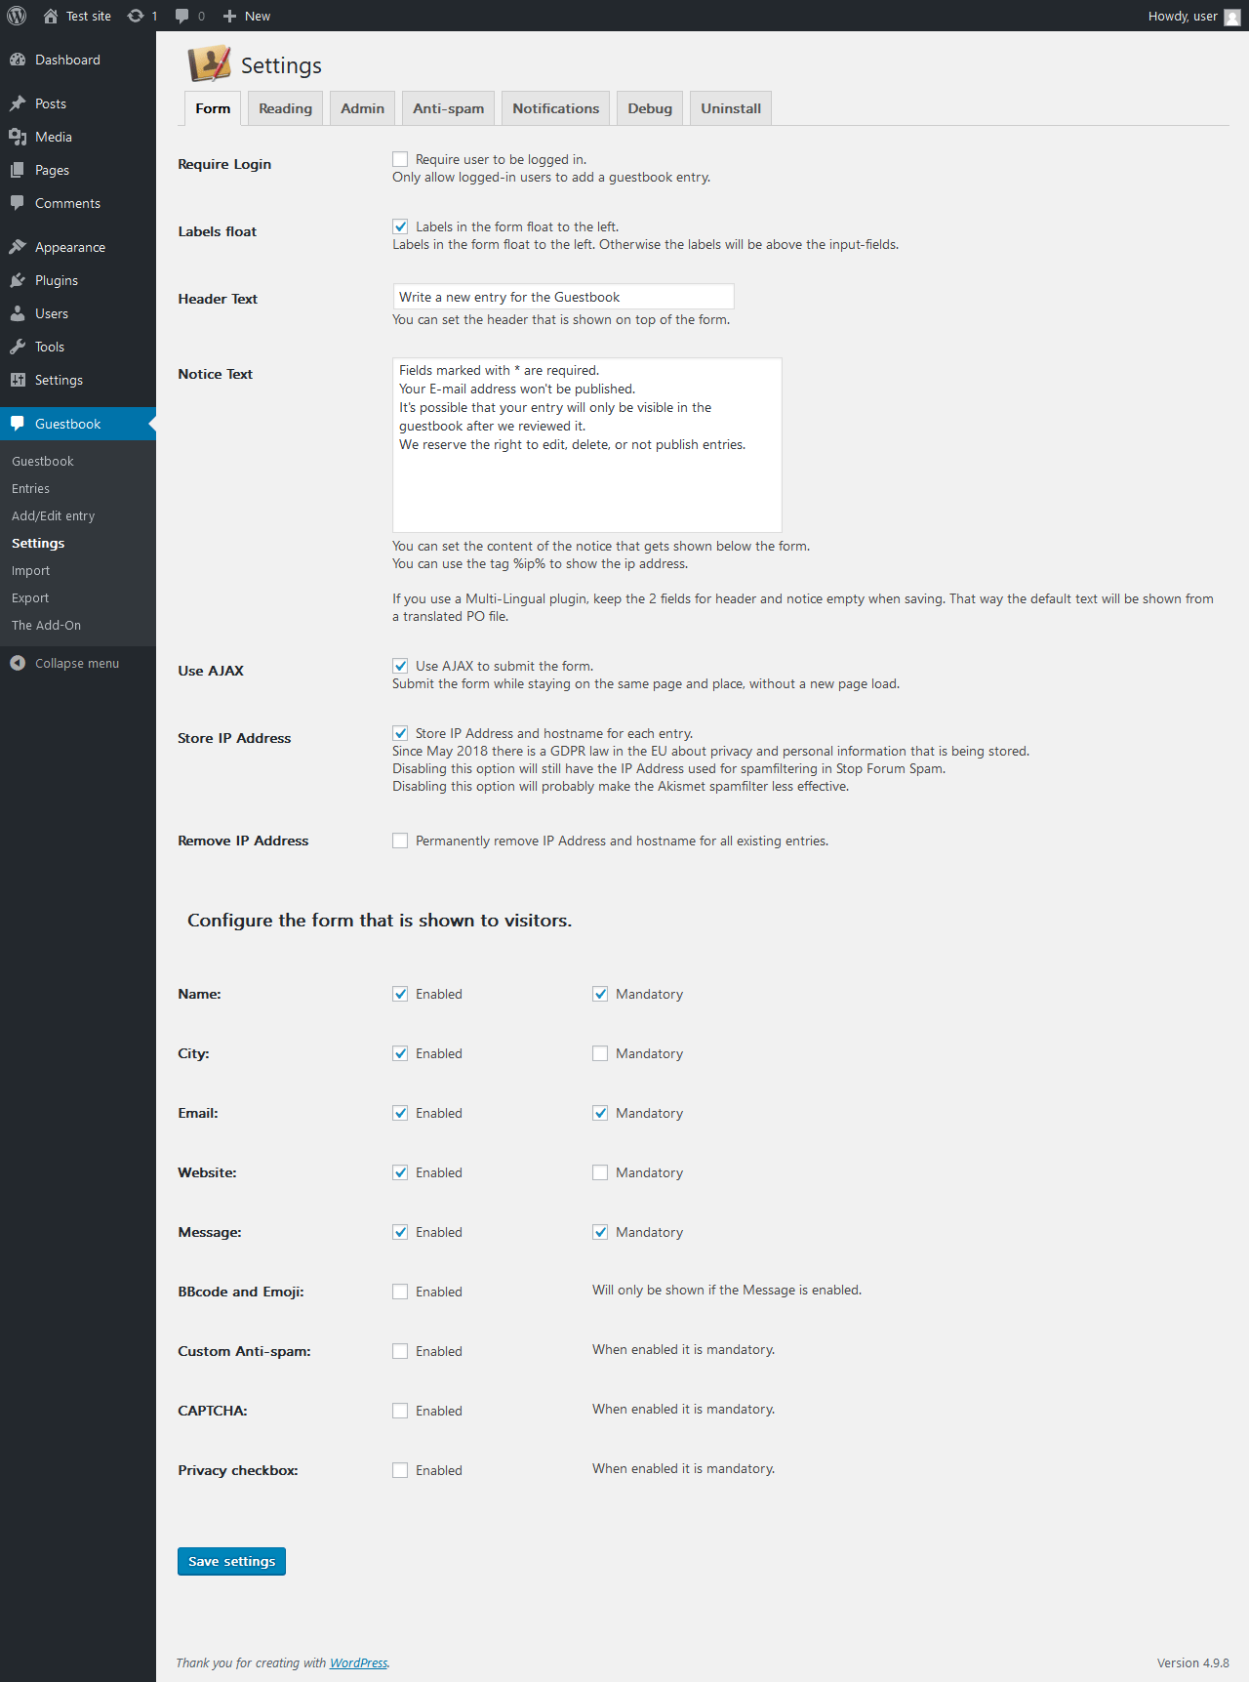This screenshot has height=1682, width=1249.
Task: Click Howdy, user account menu
Action: (x=1194, y=16)
